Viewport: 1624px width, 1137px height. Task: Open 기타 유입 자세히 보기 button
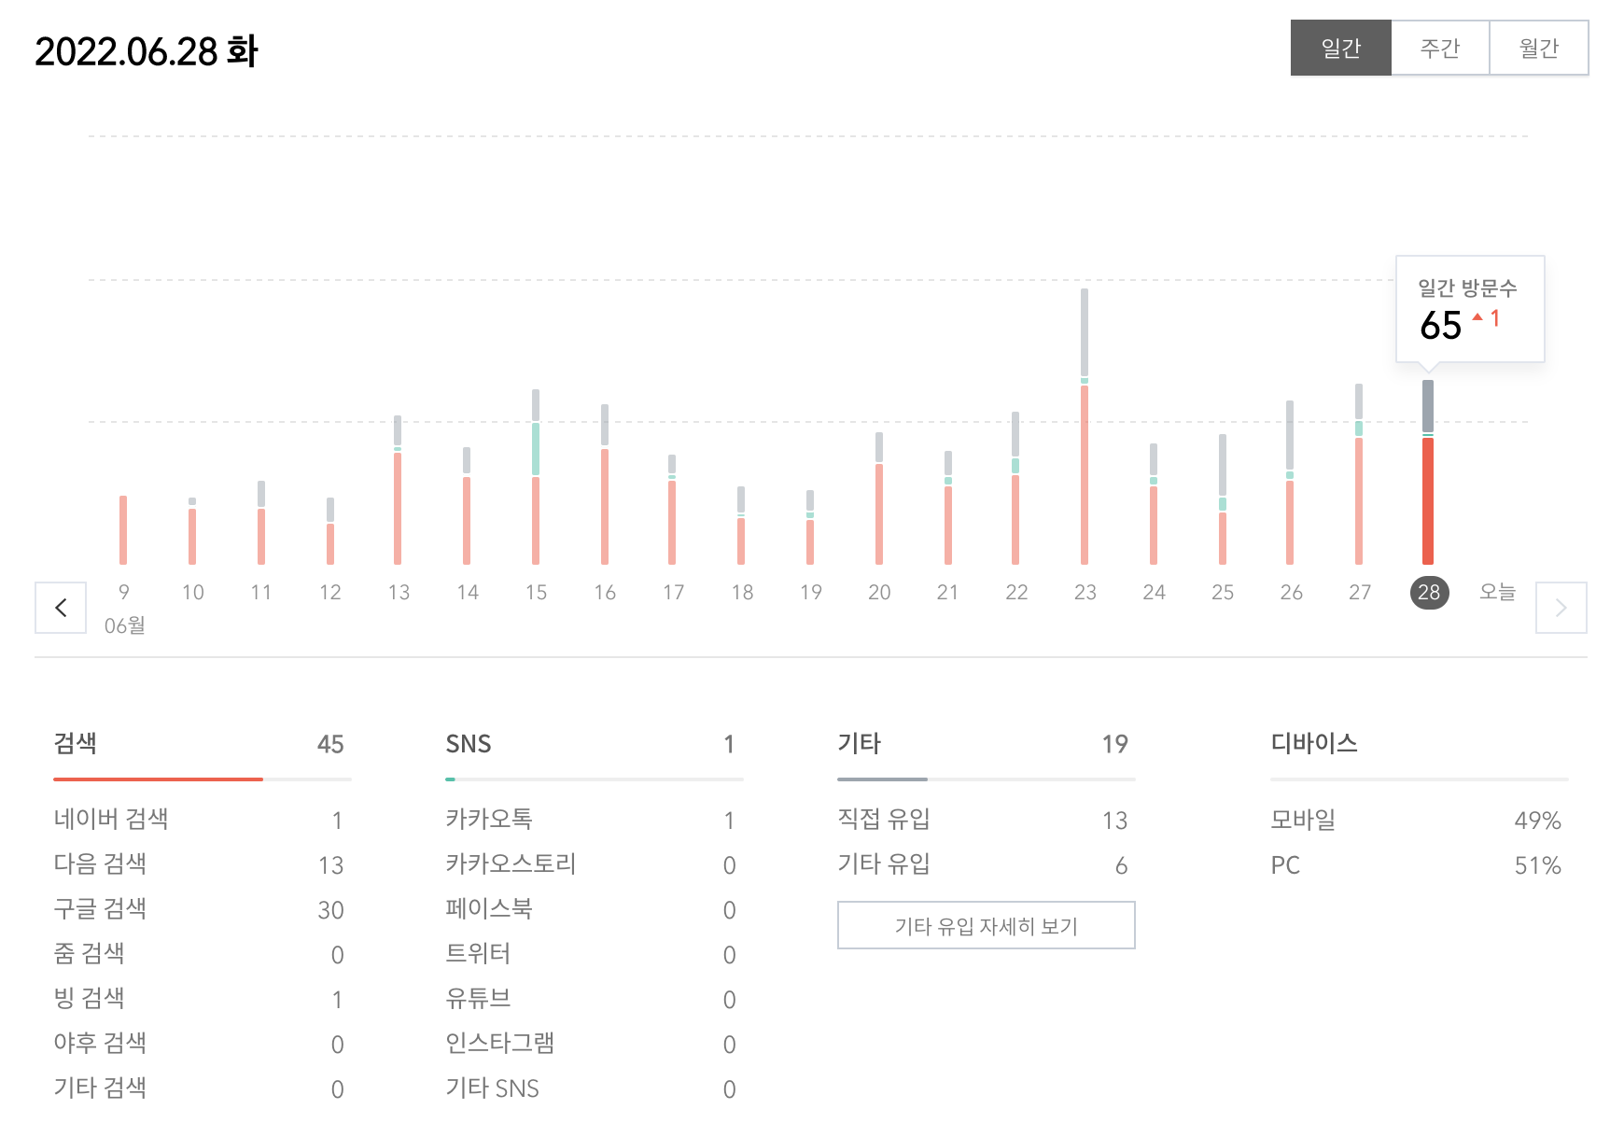(987, 925)
